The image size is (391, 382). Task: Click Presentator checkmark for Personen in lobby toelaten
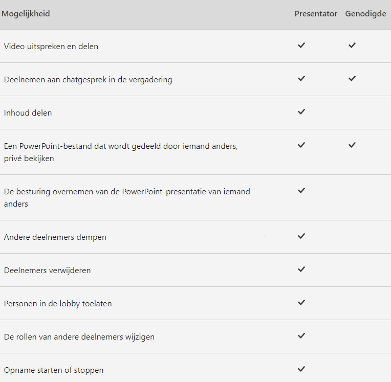[301, 303]
